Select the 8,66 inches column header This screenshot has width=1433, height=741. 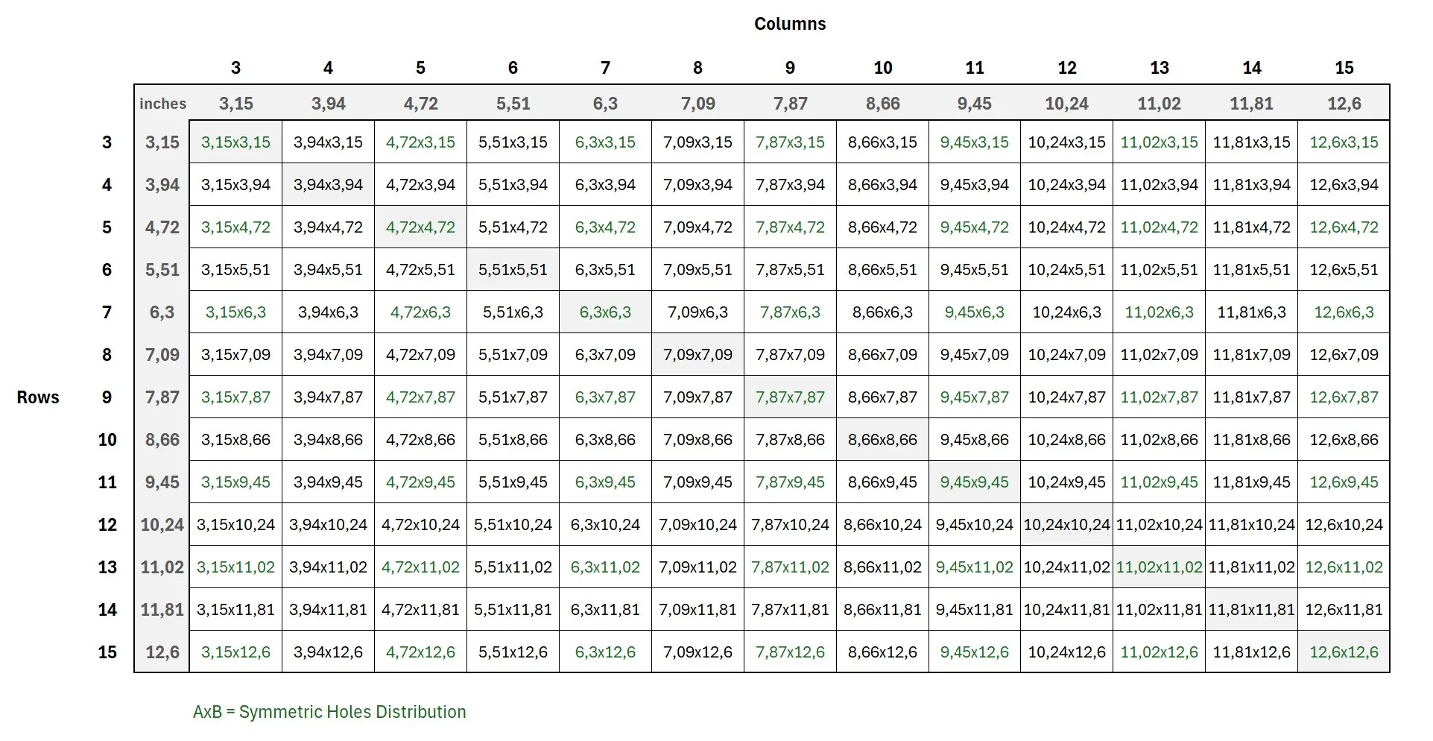882,104
